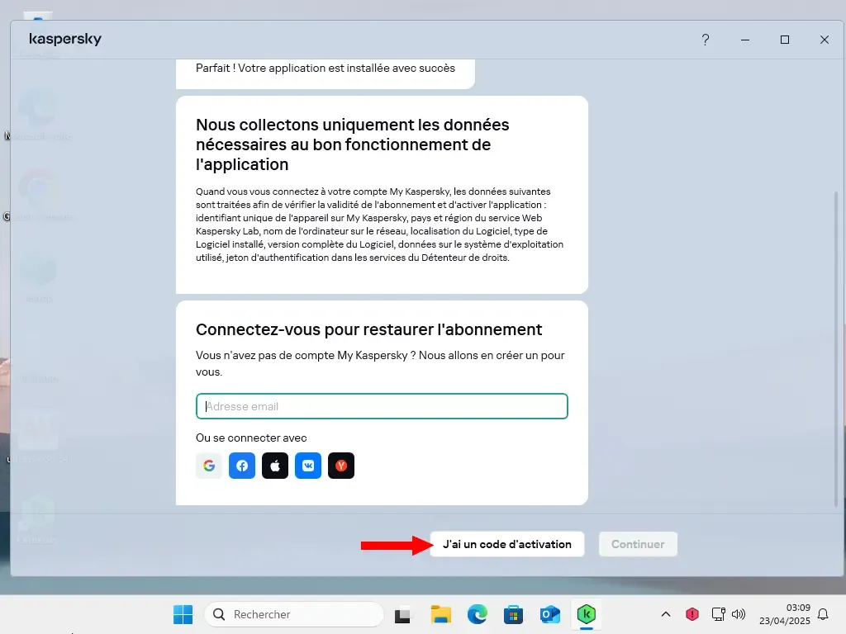This screenshot has height=634, width=846.
Task: Select the Kaspersky taskbar icon
Action: tap(586, 614)
